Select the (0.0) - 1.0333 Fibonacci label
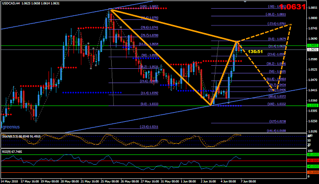This screenshot has height=184, width=319. [x=150, y=104]
